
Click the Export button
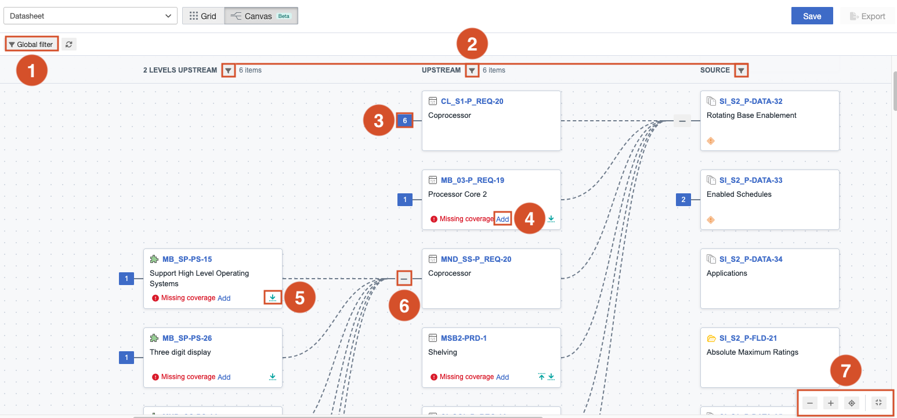coord(867,16)
